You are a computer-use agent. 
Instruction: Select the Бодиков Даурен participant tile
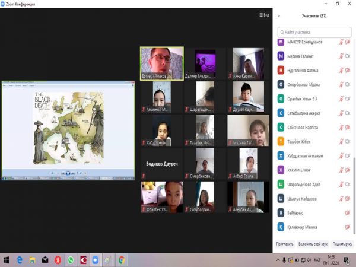162,163
